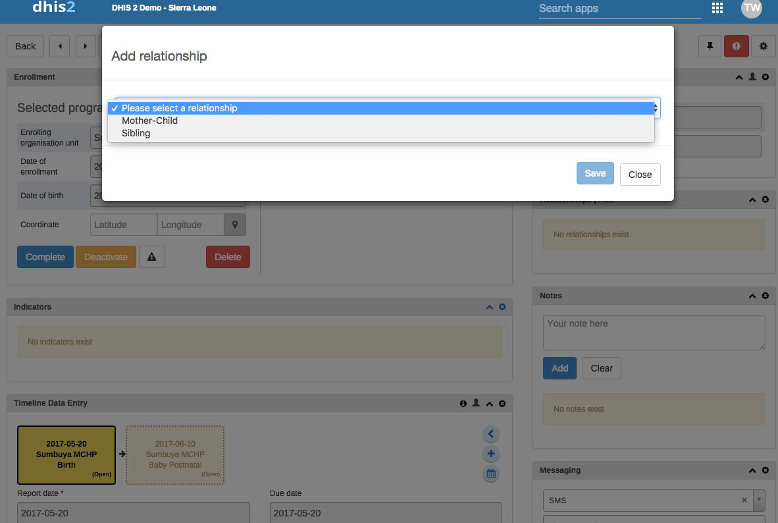Collapse the Messaging widget
The image size is (778, 523).
click(752, 470)
